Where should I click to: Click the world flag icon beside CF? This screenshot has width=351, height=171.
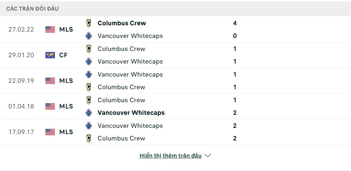tap(50, 55)
